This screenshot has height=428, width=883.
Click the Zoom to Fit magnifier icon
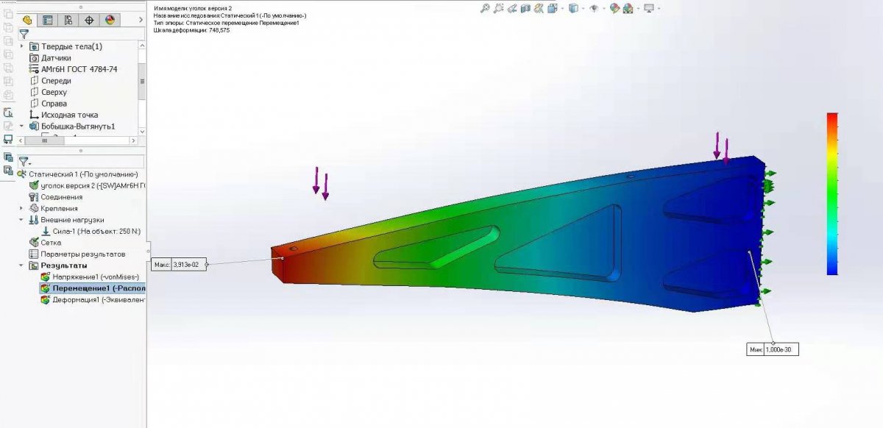pos(484,8)
